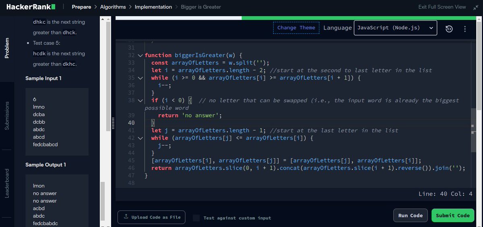Click the Language label
This screenshot has height=227, width=483.
337,28
